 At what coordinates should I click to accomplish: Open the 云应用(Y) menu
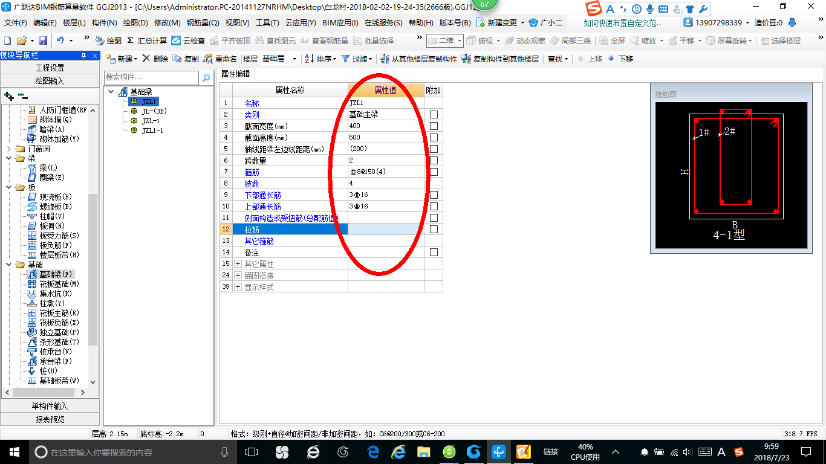tap(301, 22)
